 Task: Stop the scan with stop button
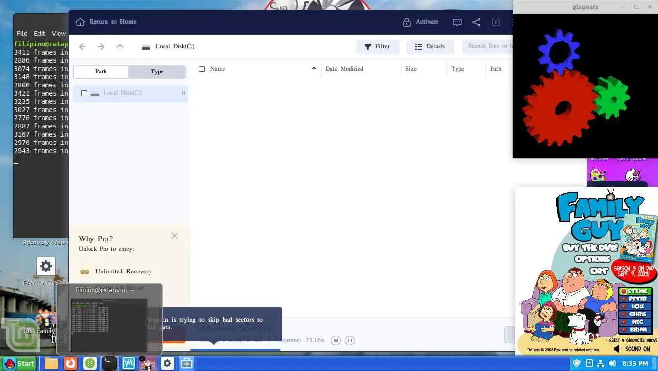pyautogui.click(x=336, y=341)
